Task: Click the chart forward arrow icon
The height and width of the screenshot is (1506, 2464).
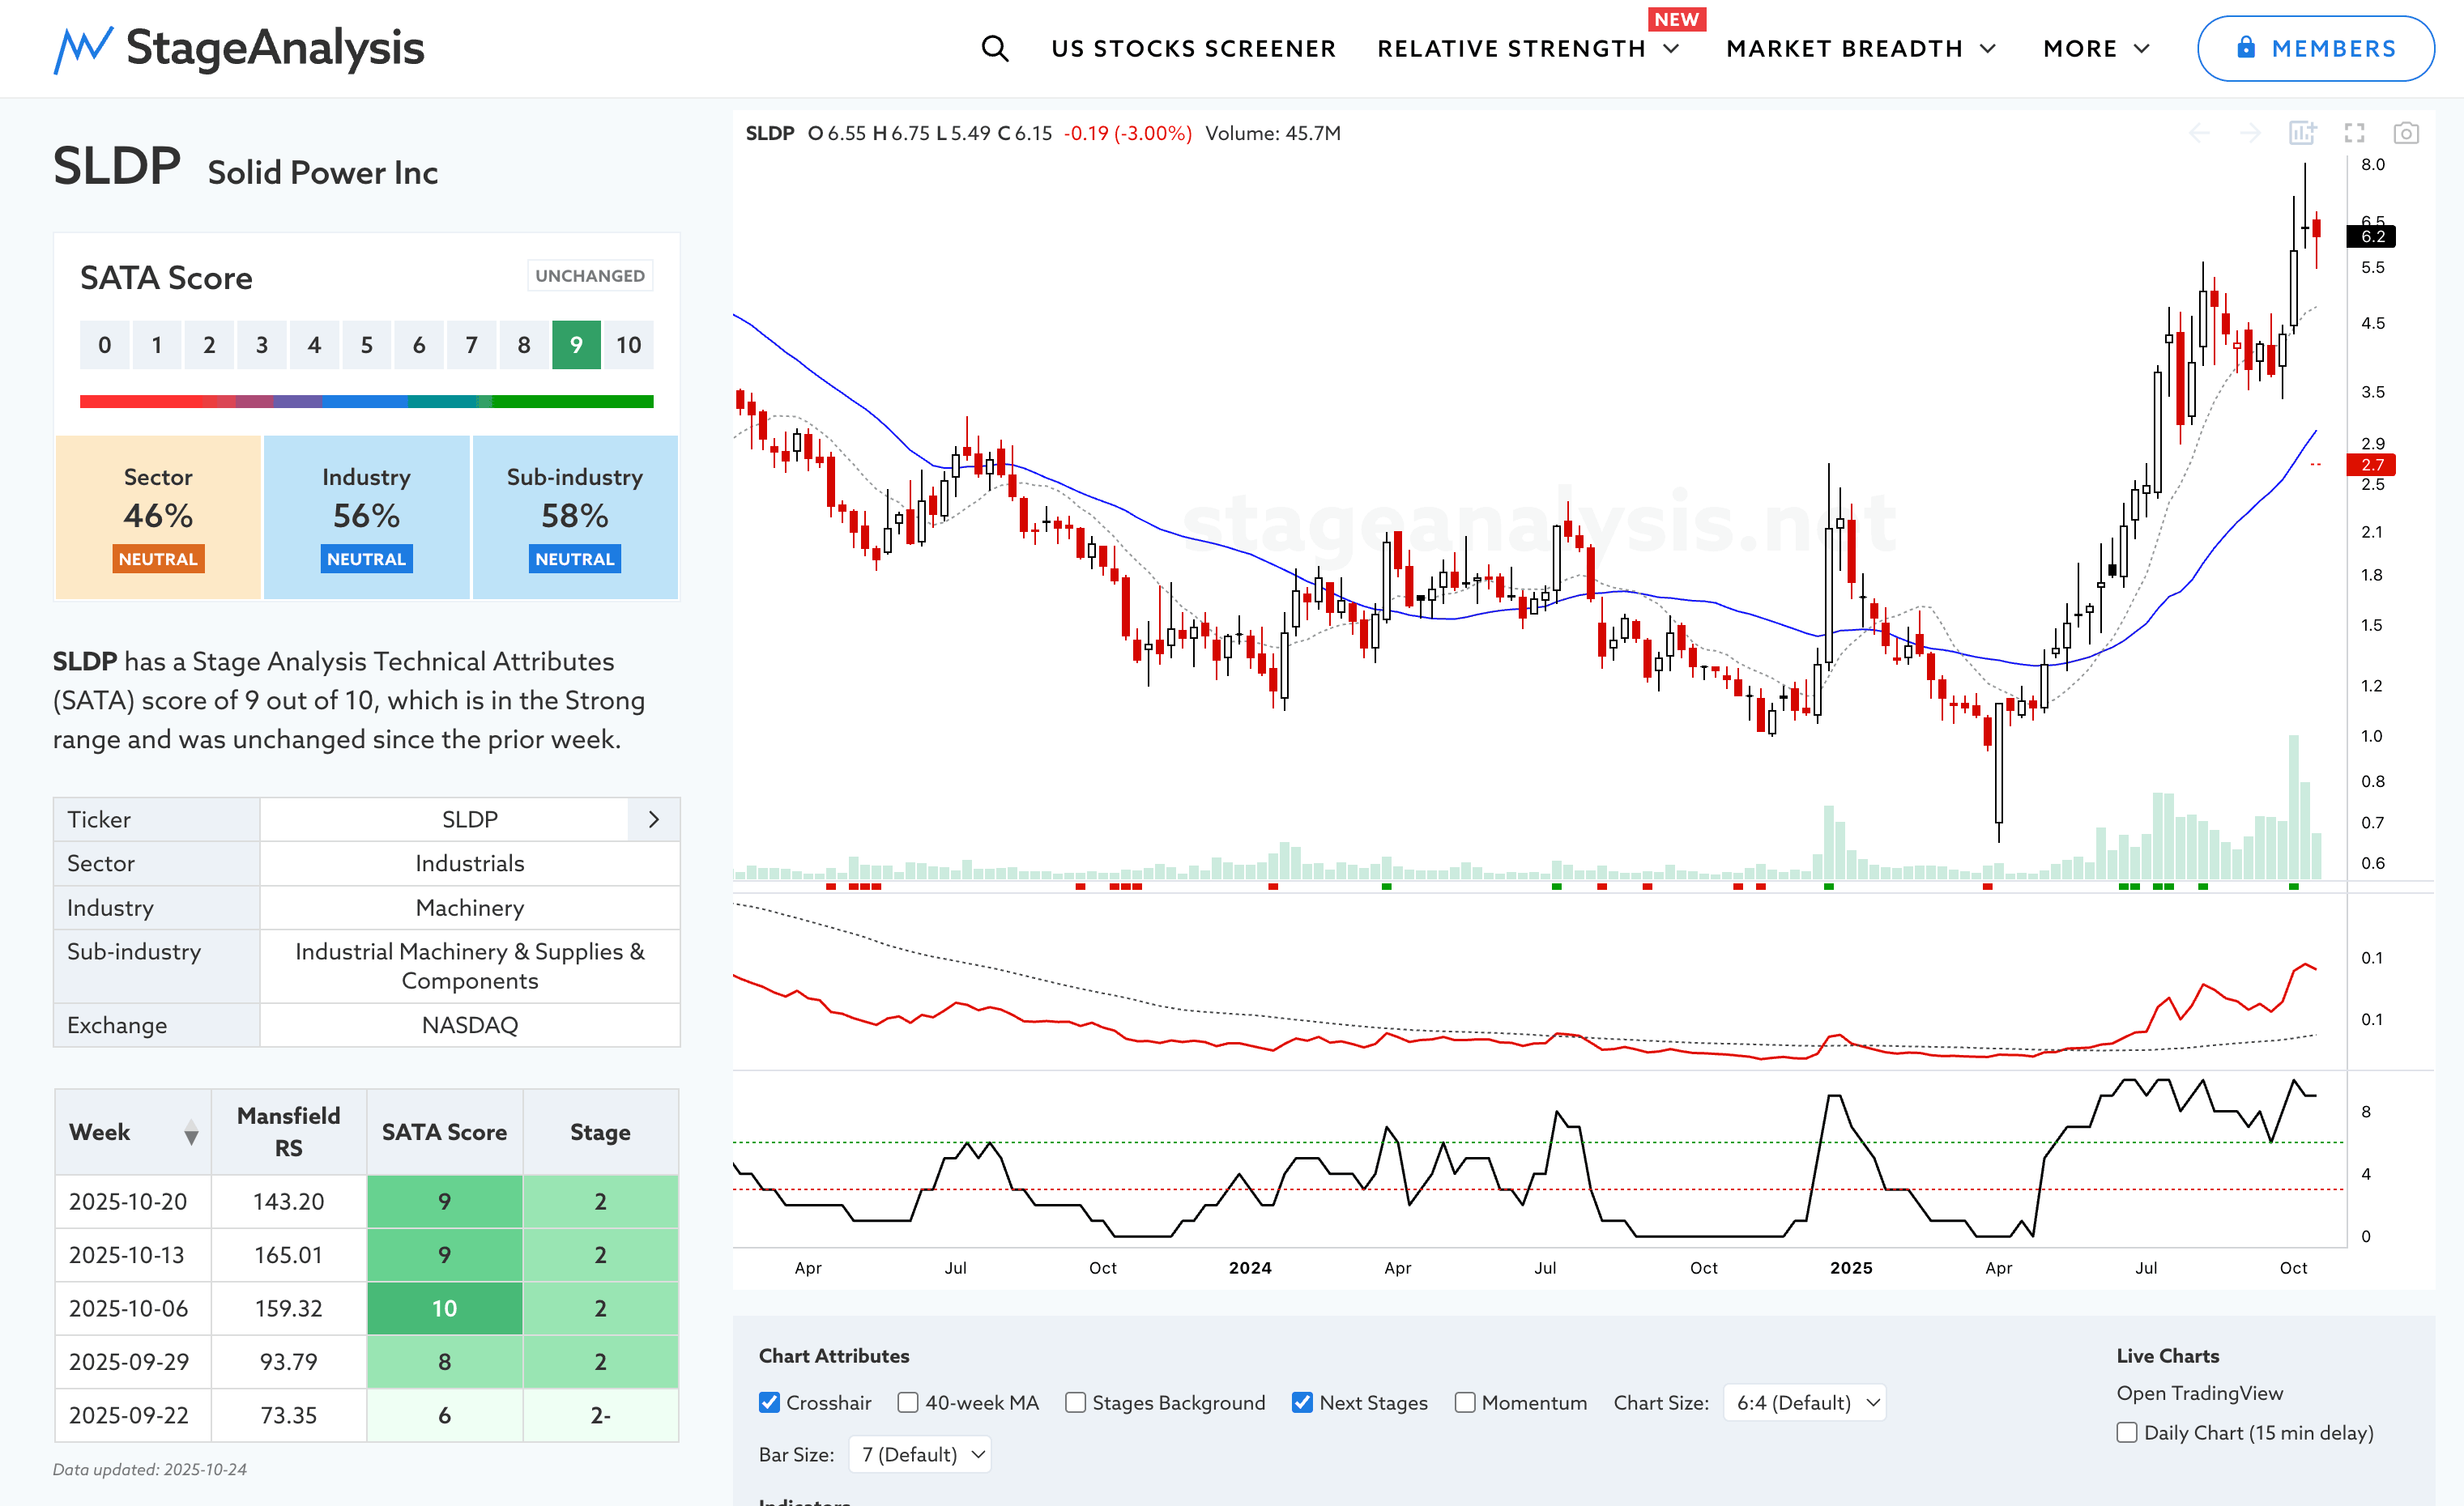Action: click(2250, 133)
